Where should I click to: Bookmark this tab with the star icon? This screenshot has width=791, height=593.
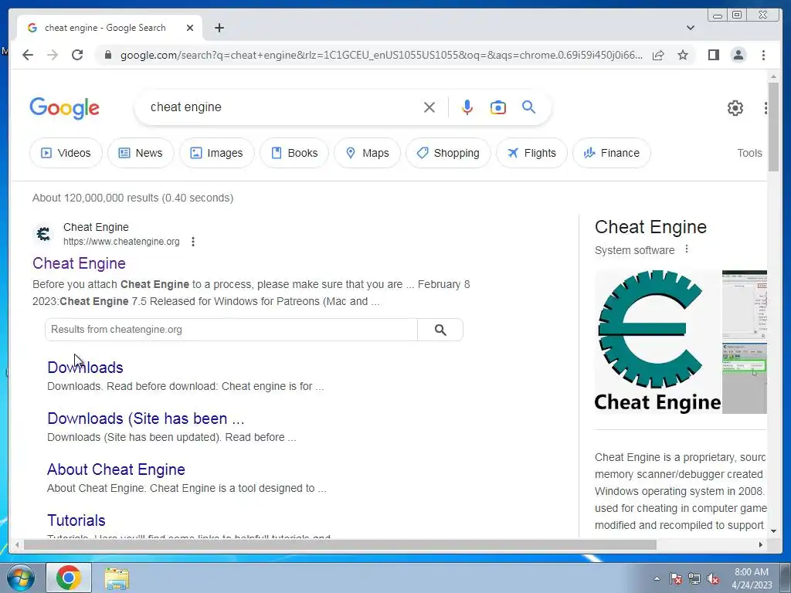[x=683, y=55]
